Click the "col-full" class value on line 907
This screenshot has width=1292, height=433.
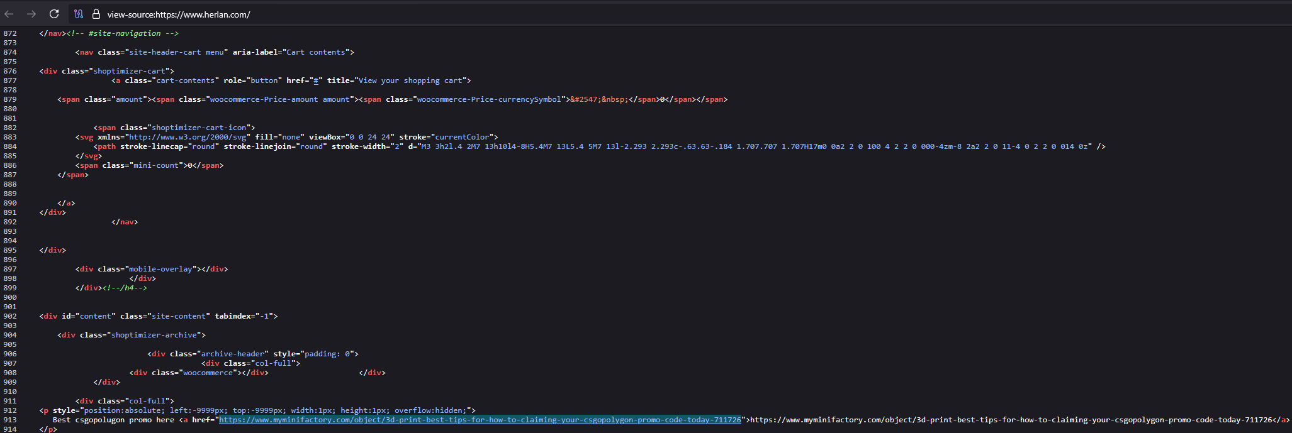[x=273, y=363]
